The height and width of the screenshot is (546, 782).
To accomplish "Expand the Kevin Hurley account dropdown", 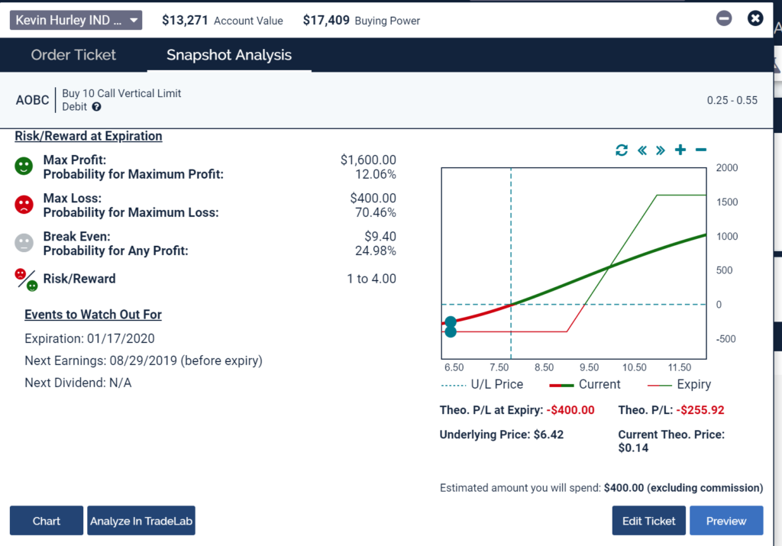I will click(x=76, y=20).
